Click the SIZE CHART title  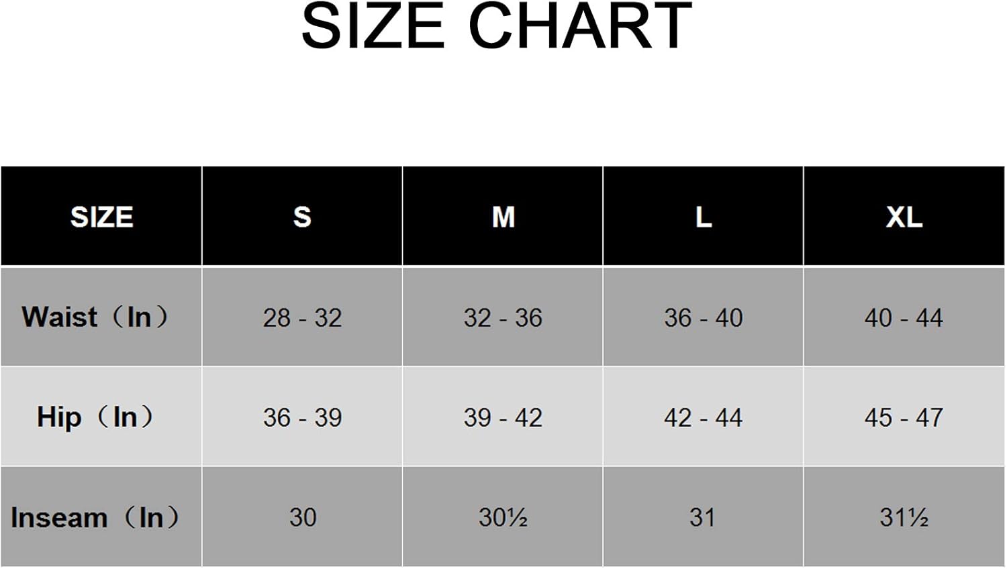click(497, 27)
